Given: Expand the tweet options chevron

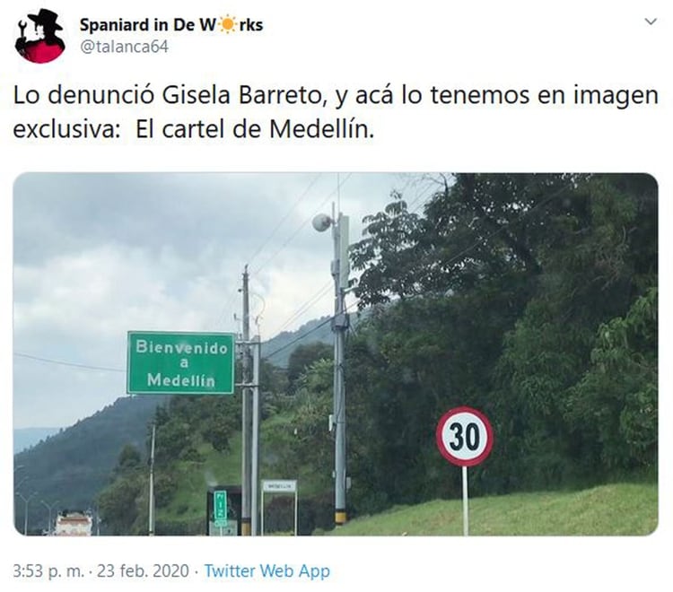Looking at the screenshot, I should click(651, 22).
